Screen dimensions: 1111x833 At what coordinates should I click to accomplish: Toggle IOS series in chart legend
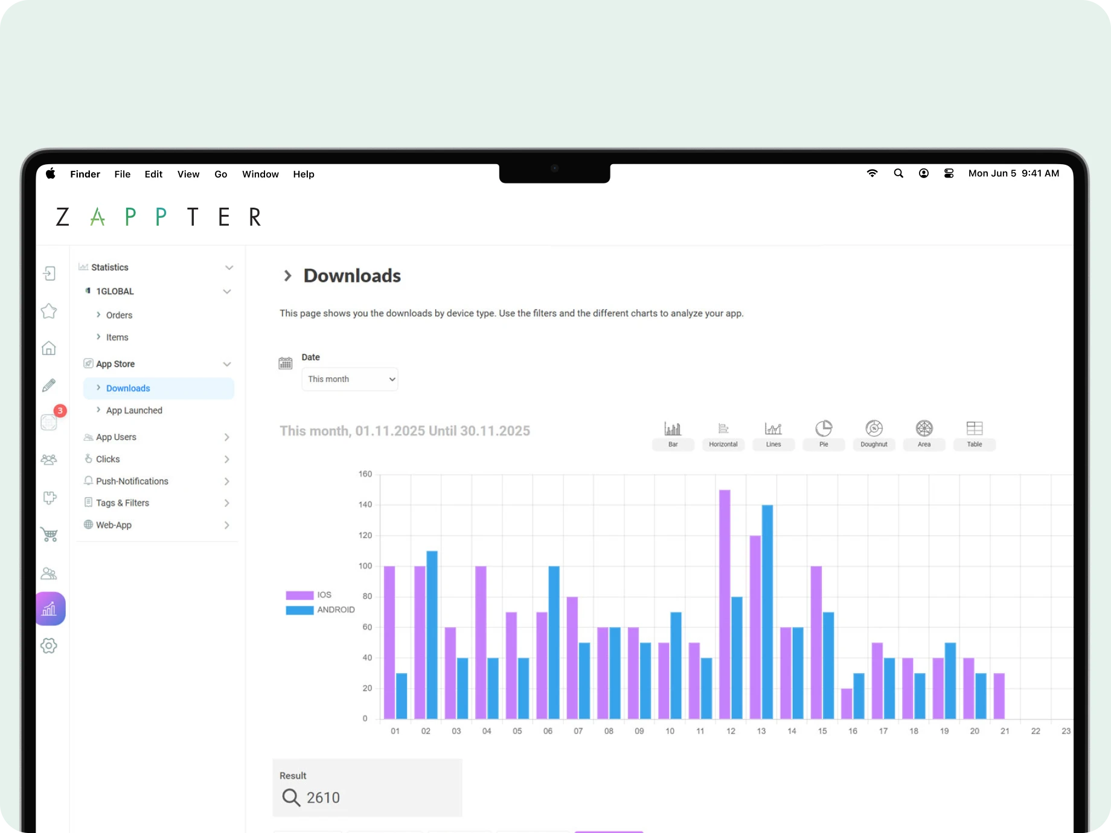[309, 595]
